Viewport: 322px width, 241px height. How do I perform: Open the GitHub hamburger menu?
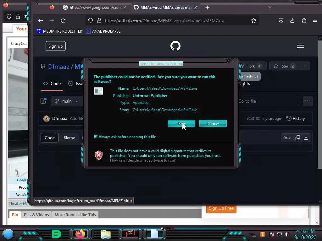coord(300,46)
